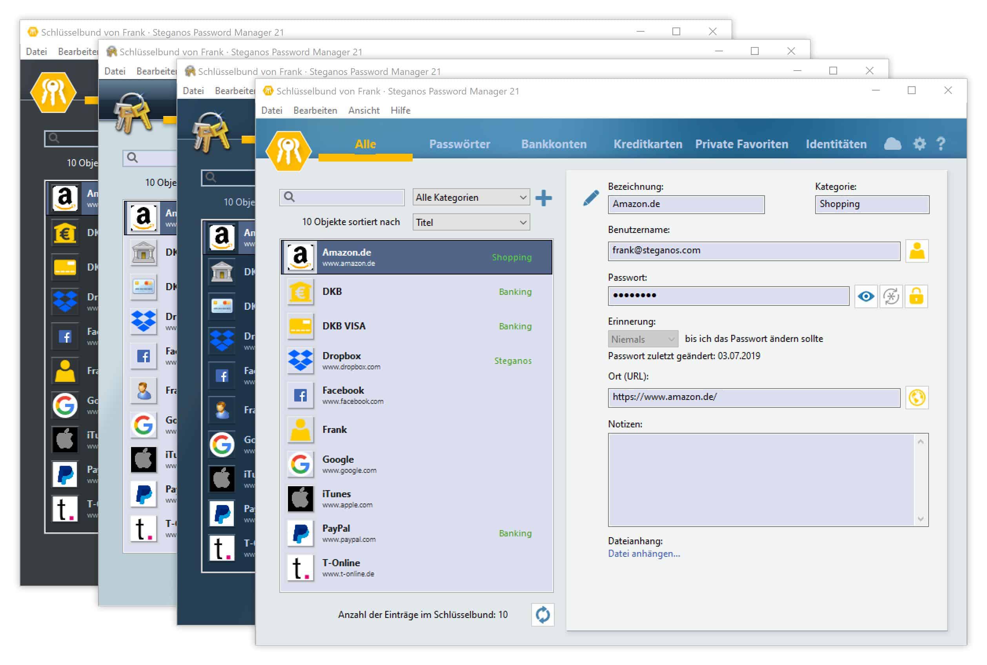This screenshot has width=987, height=665.
Task: Click the PayPal icon in front list
Action: click(x=300, y=533)
